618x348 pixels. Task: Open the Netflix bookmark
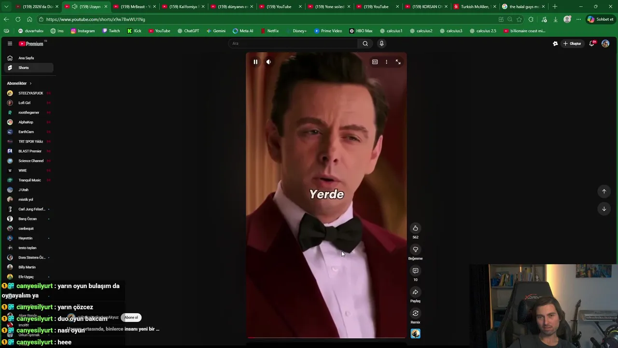[x=269, y=31]
